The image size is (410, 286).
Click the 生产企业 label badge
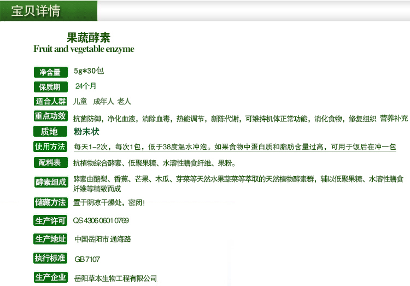click(x=50, y=278)
